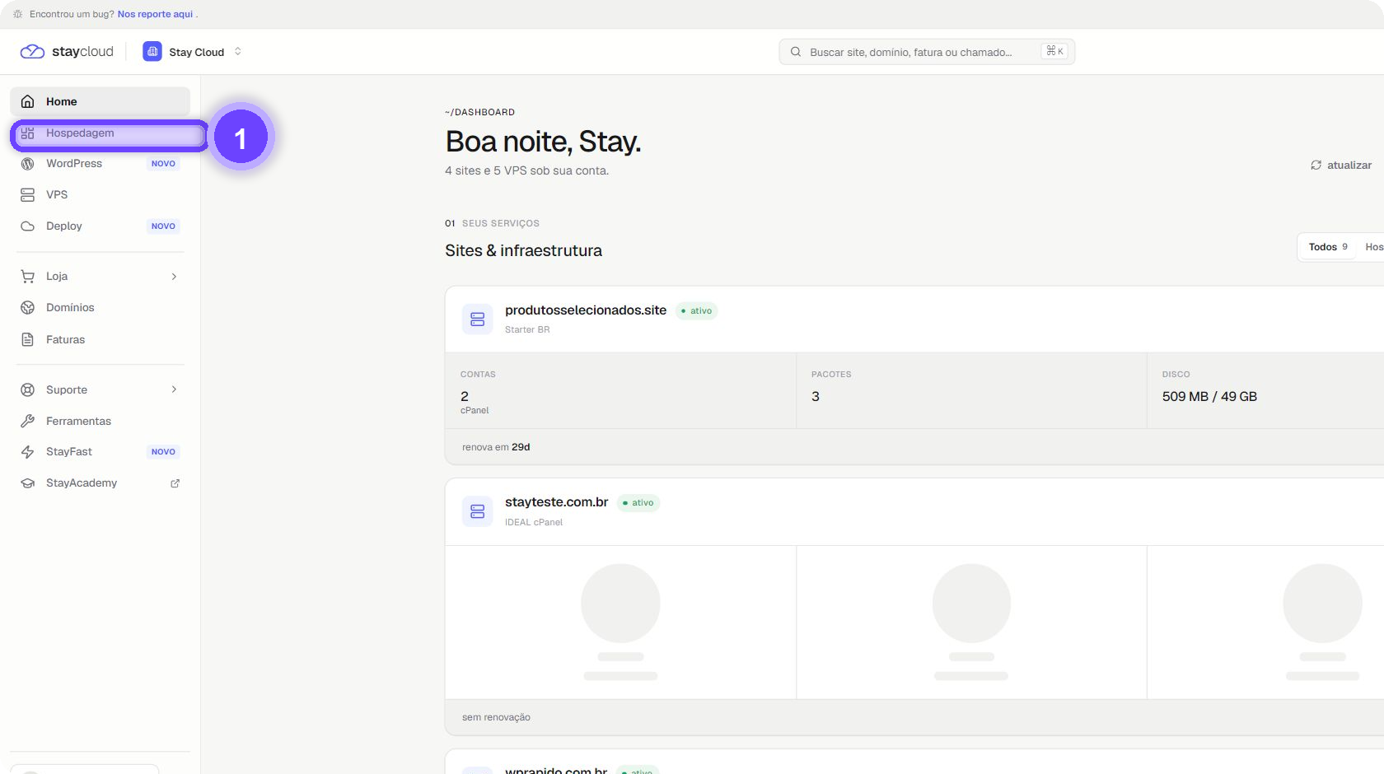Open Deploy section in sidebar

100,226
